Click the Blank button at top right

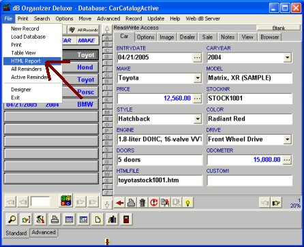click(279, 28)
